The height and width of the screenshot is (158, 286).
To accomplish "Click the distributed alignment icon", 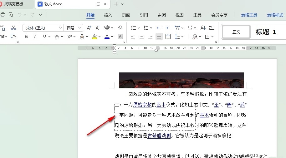I will coord(168,37).
